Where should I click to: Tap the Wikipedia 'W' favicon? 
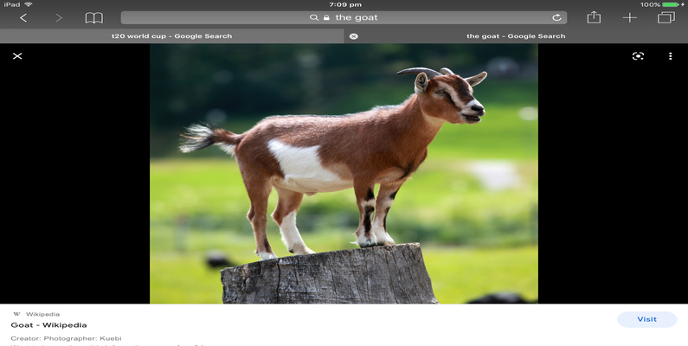pyautogui.click(x=16, y=314)
